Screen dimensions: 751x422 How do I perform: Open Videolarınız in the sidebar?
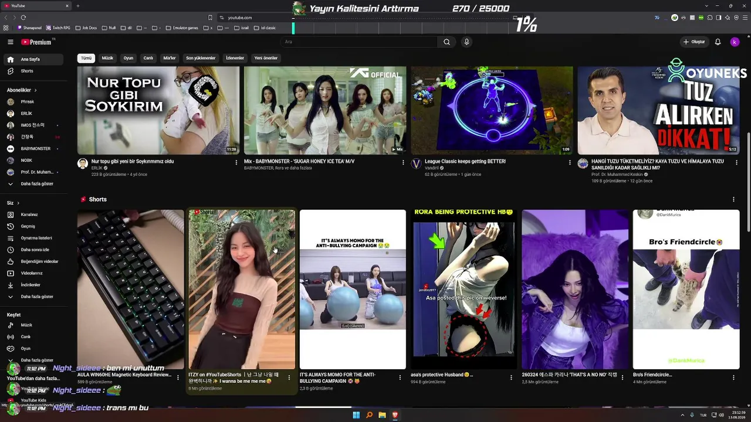coord(34,273)
